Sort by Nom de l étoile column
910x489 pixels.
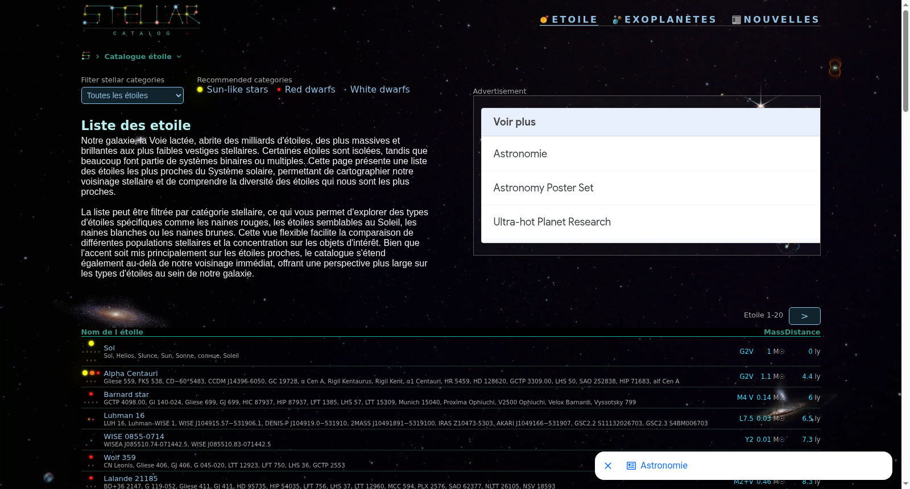(112, 332)
